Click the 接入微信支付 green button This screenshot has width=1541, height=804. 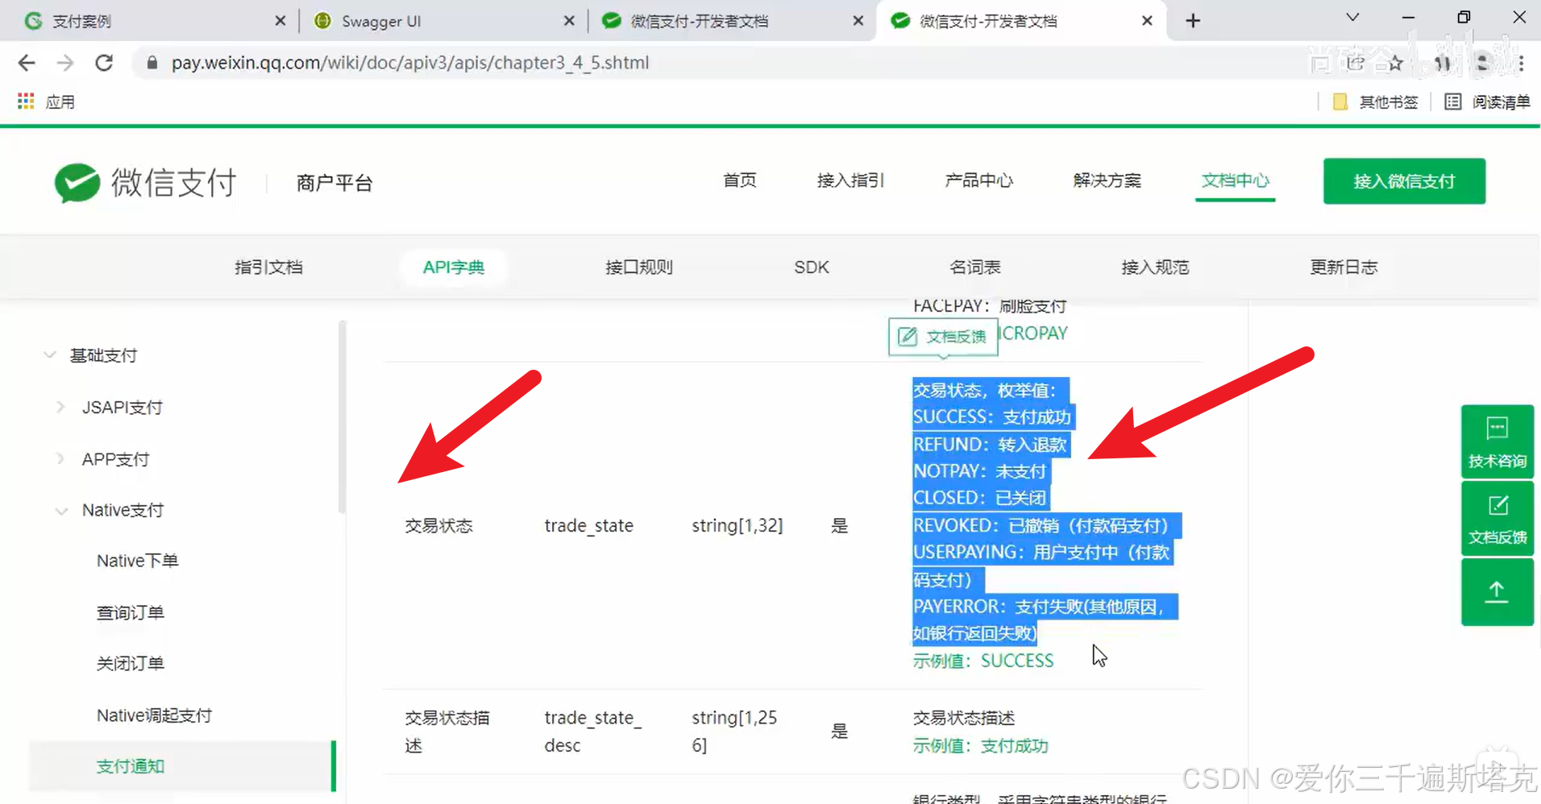click(x=1404, y=181)
